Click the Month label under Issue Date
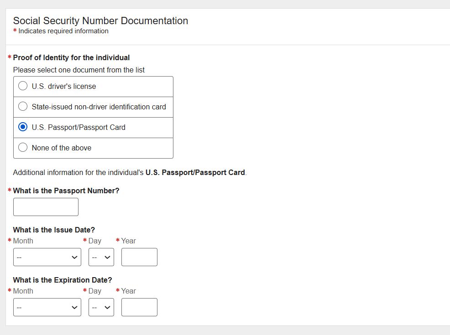 click(x=23, y=241)
